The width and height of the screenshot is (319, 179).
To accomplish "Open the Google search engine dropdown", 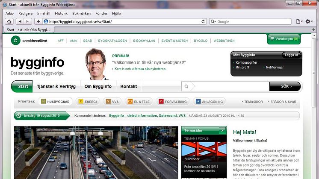I will (x=213, y=21).
